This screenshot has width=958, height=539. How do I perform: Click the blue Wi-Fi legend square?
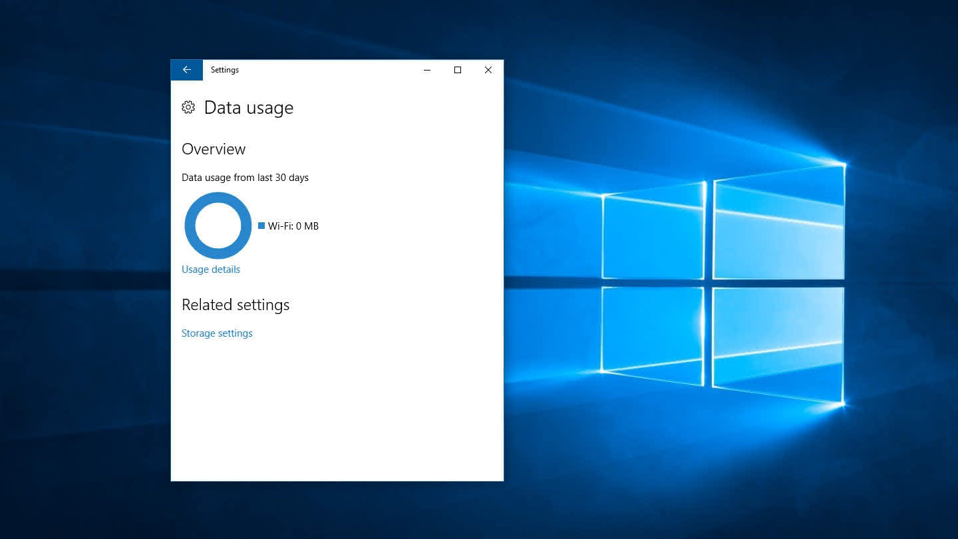[x=261, y=226]
